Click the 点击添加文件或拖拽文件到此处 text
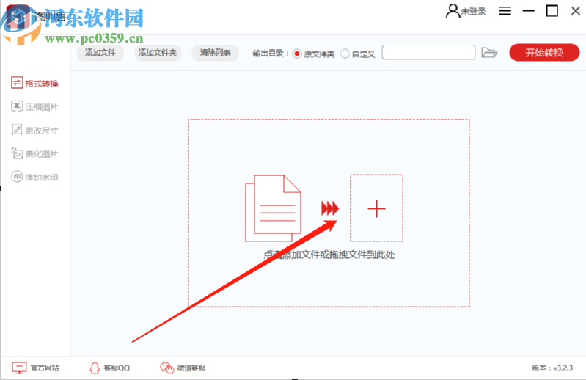 coord(329,255)
